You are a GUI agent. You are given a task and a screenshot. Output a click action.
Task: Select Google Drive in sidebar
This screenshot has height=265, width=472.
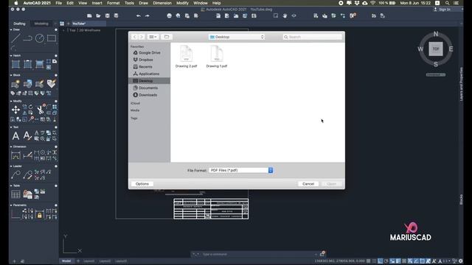click(x=149, y=52)
